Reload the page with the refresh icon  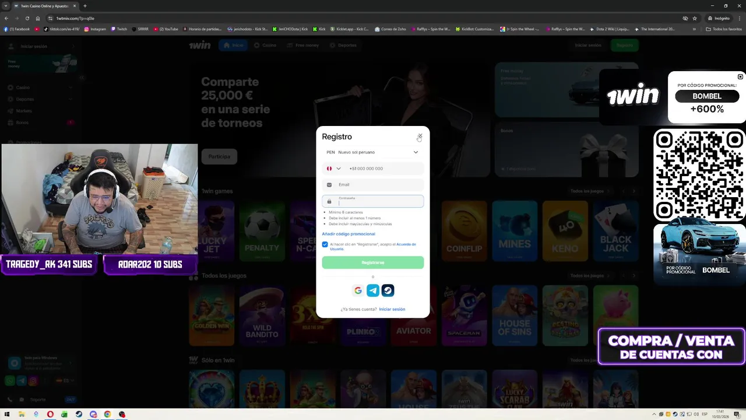coord(27,18)
